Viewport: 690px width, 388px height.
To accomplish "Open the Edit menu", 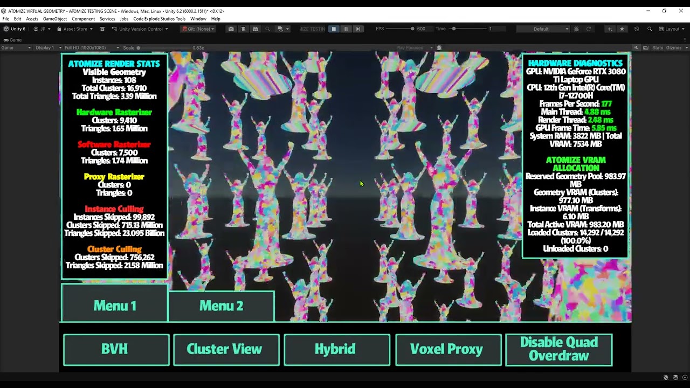I will (17, 19).
